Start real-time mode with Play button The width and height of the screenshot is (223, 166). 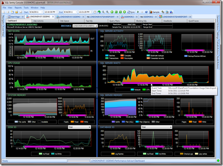point(138,12)
